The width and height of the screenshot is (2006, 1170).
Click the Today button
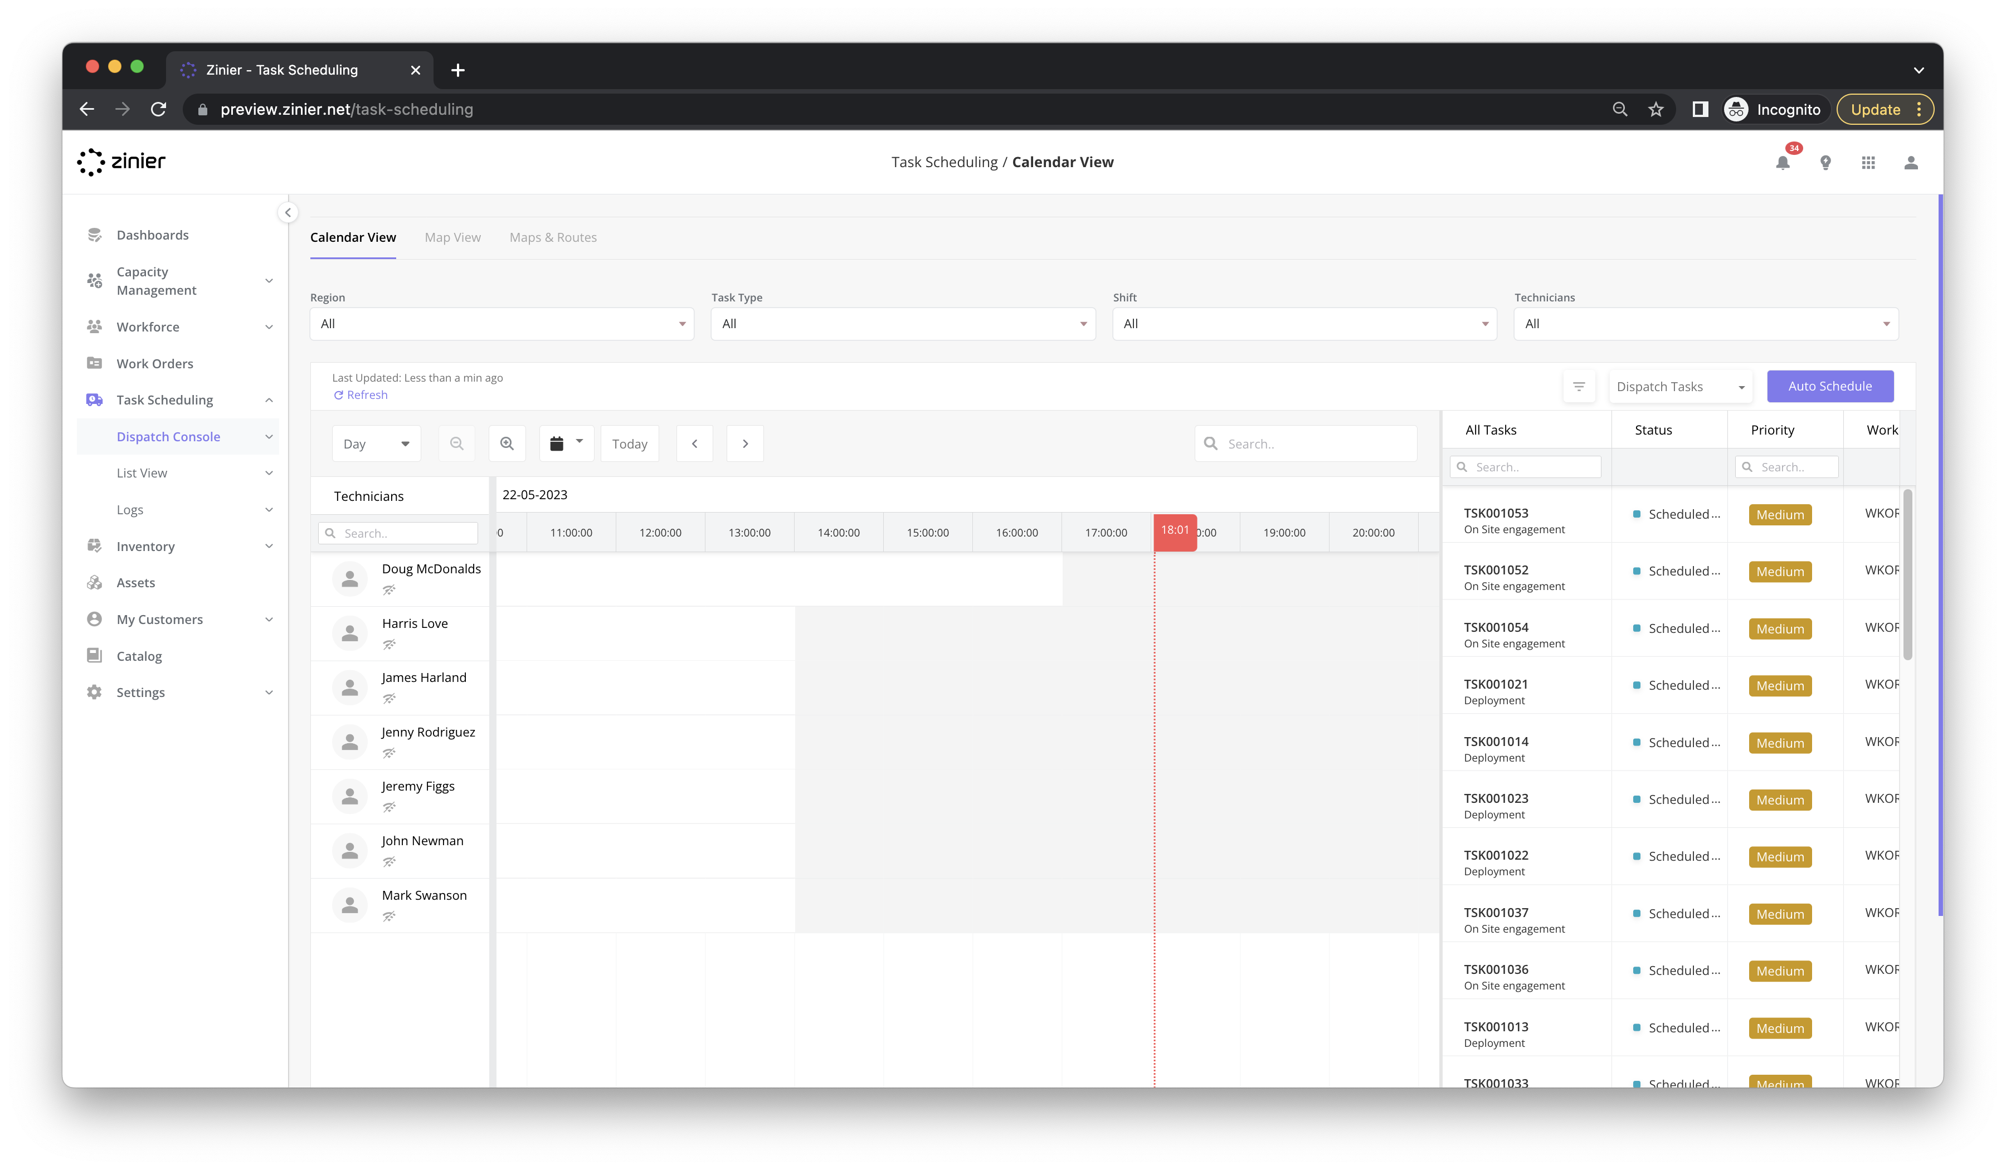629,443
